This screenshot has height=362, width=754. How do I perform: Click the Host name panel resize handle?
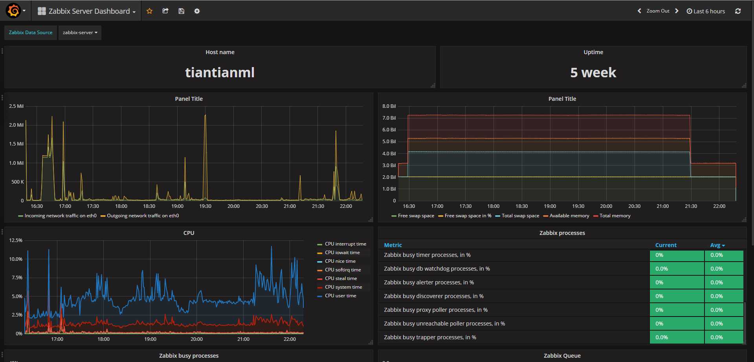[433, 85]
